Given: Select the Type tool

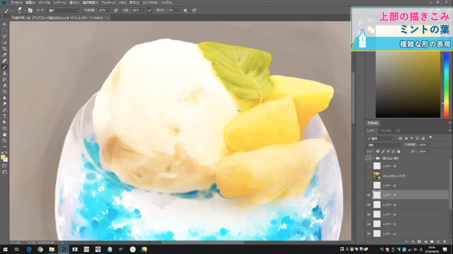Looking at the screenshot, I should point(5,116).
